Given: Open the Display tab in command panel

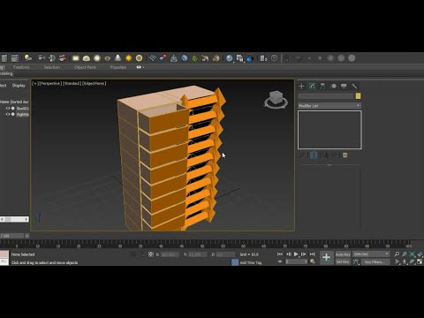Looking at the screenshot, I should point(344,86).
